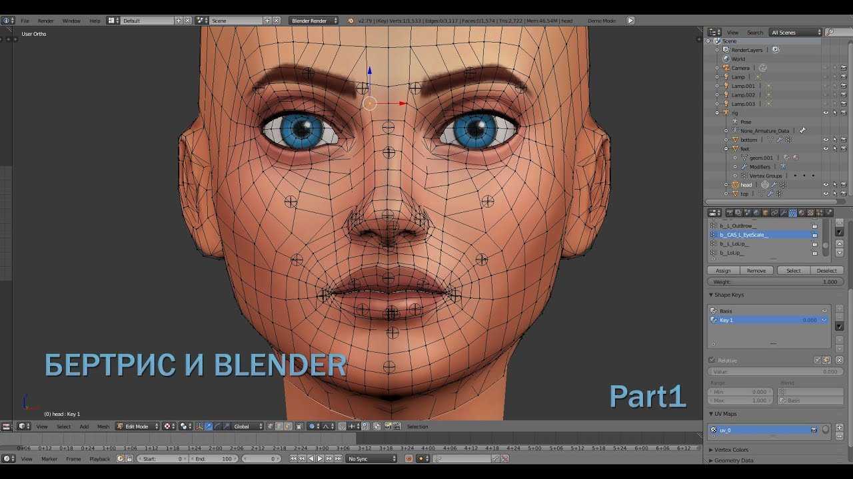Open the Render menu
Screen dimensions: 853x479
coord(46,21)
